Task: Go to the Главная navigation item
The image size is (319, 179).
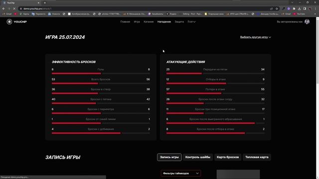Action: click(125, 22)
